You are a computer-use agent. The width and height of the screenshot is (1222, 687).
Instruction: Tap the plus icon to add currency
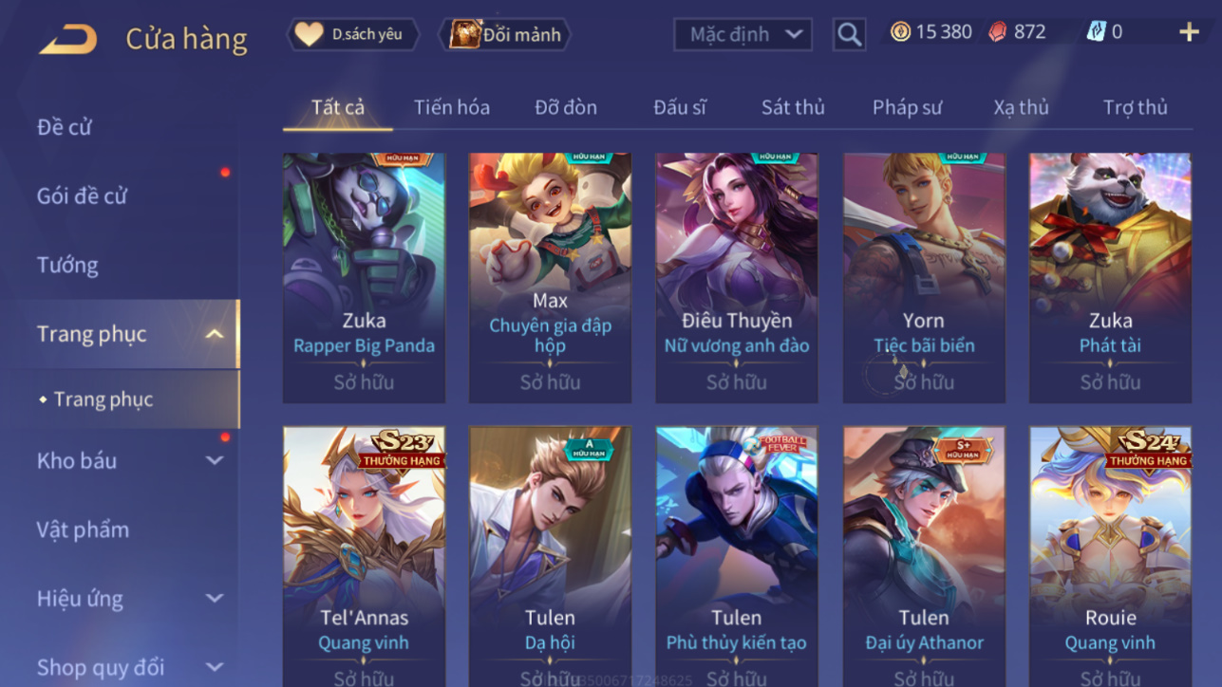pos(1189,32)
